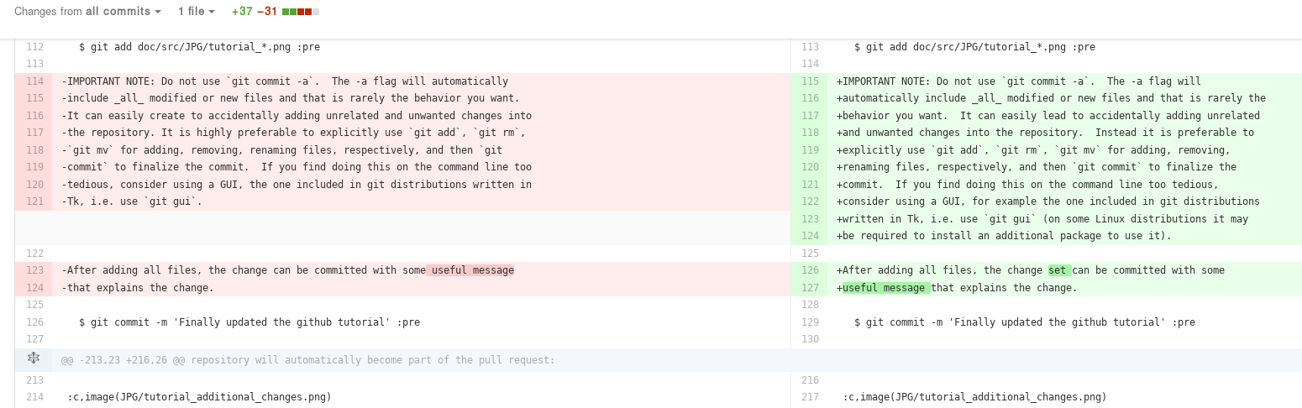1302x408 pixels.
Task: Select deleted line number 114
Action: coord(34,81)
